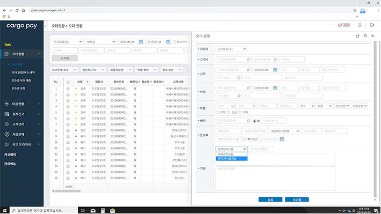Check the checkbox for order row 16
381x214 pixels.
pos(68,178)
